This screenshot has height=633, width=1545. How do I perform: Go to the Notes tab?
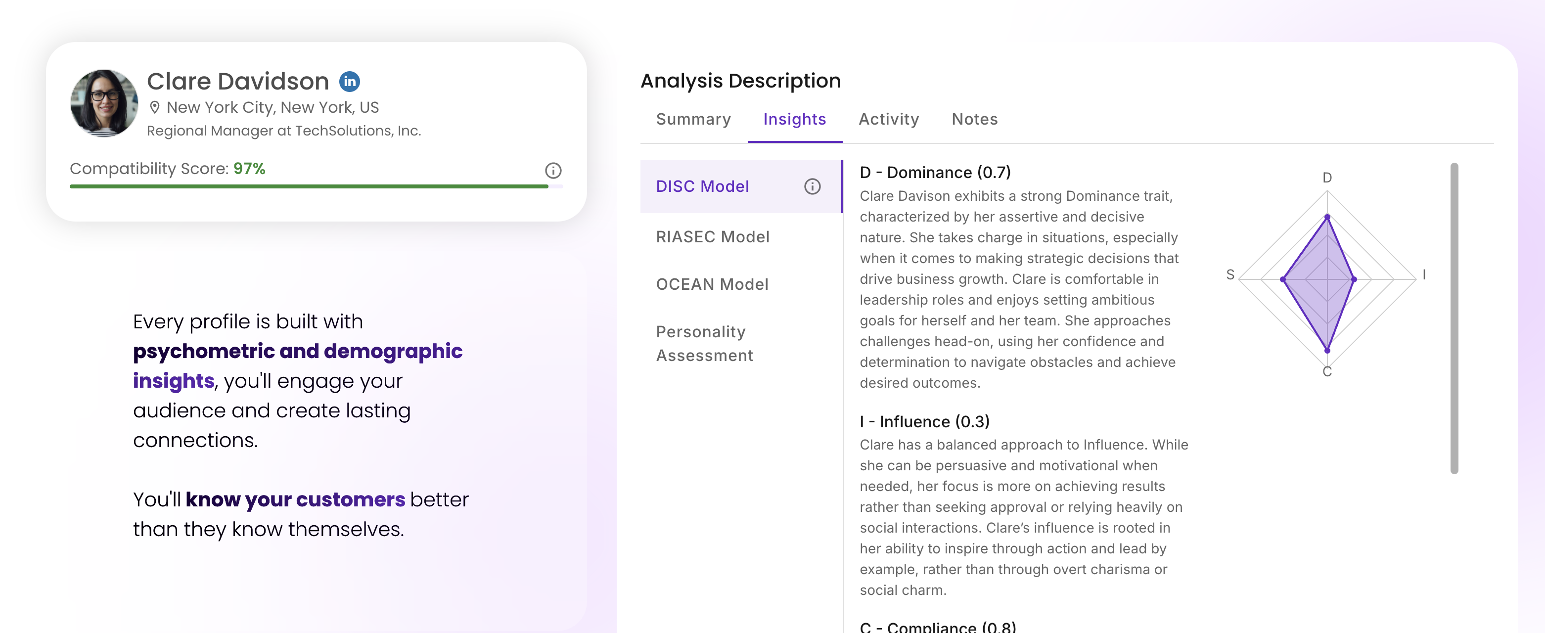(x=974, y=119)
